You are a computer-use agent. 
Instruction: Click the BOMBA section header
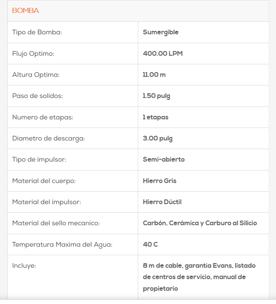coord(25,11)
